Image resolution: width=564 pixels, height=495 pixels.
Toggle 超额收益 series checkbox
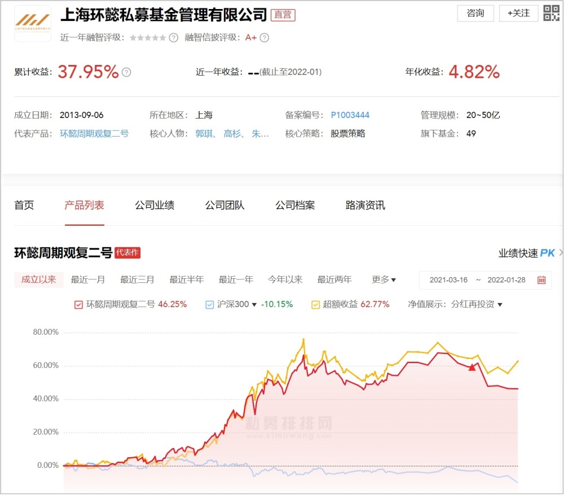pyautogui.click(x=315, y=305)
